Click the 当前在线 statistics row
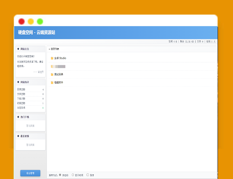 point(30,108)
